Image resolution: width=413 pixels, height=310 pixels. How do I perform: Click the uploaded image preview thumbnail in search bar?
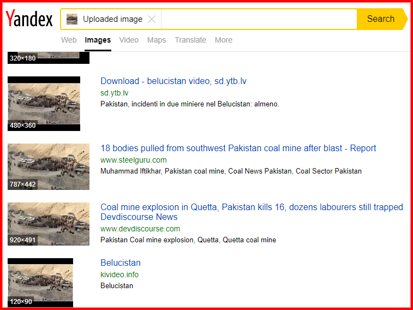[x=72, y=19]
